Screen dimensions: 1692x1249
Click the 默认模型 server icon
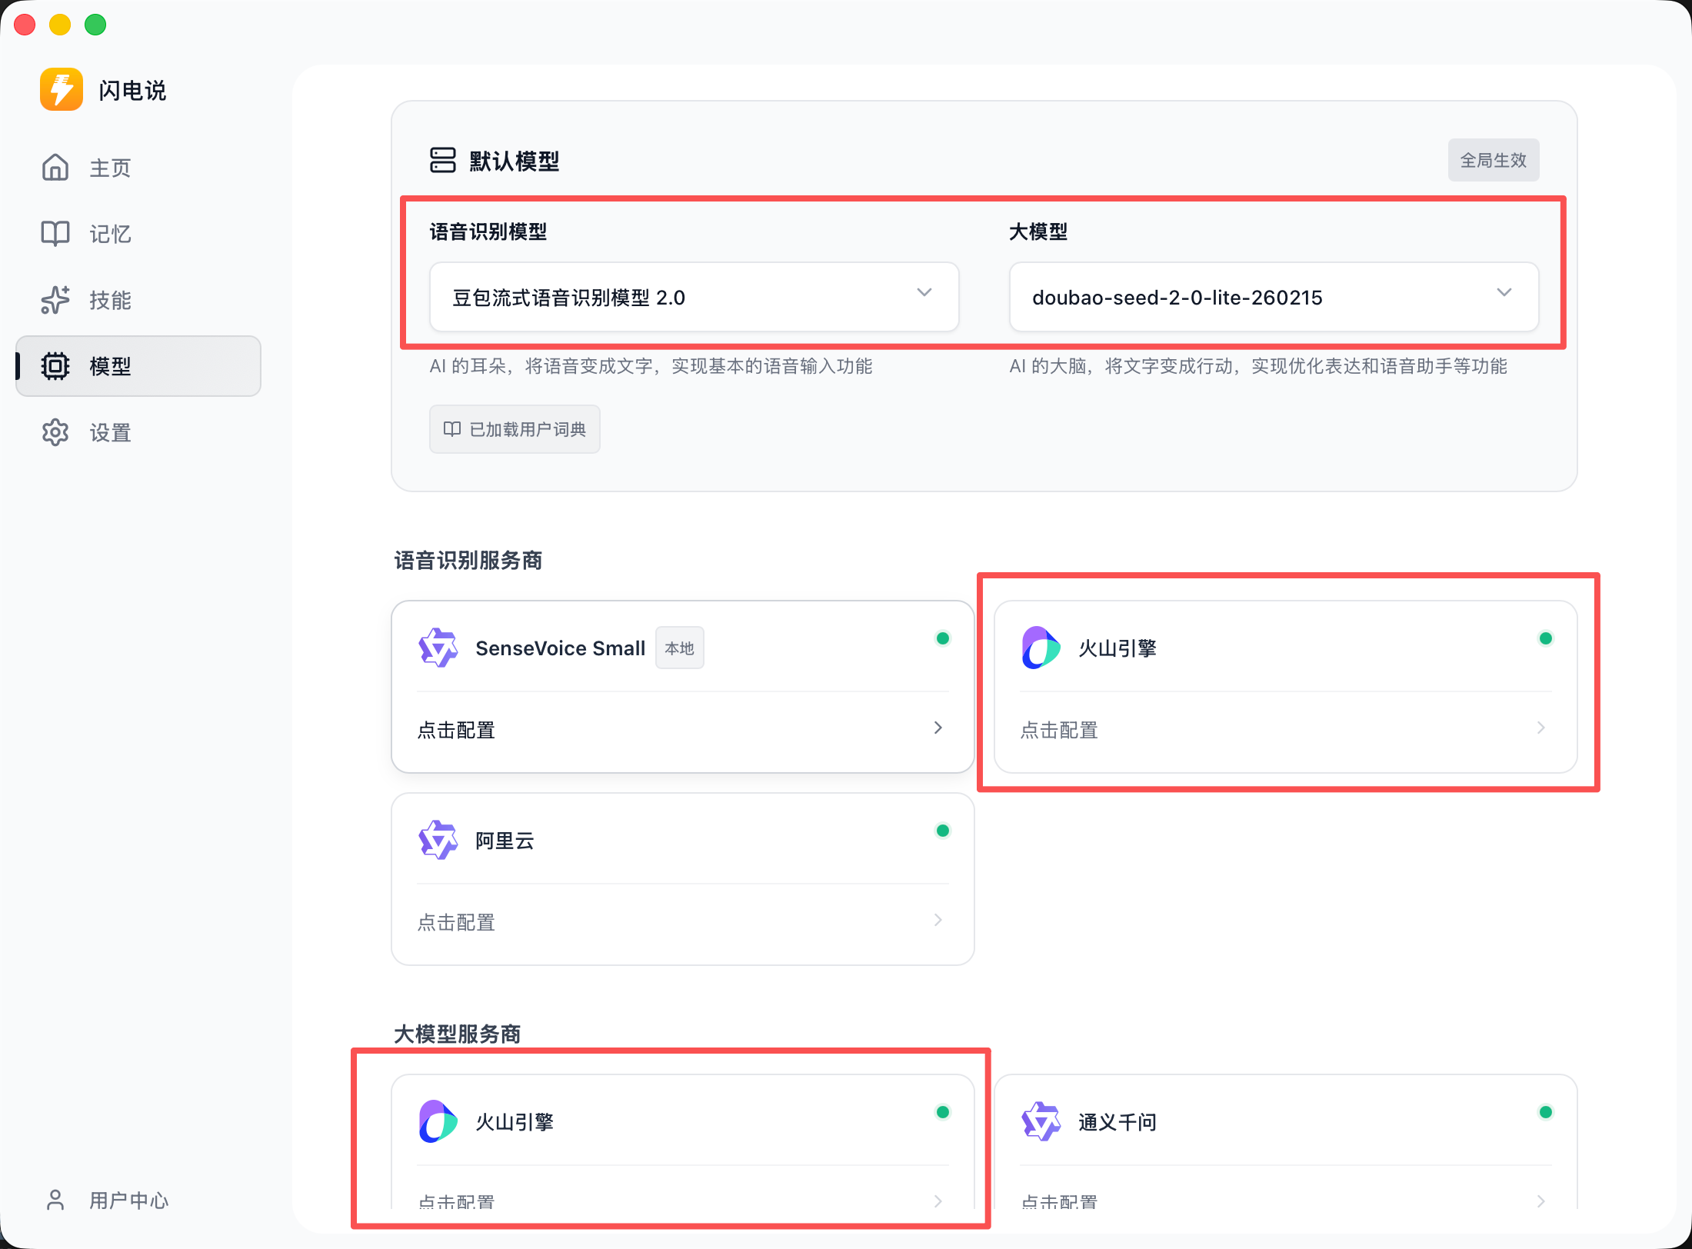click(443, 161)
